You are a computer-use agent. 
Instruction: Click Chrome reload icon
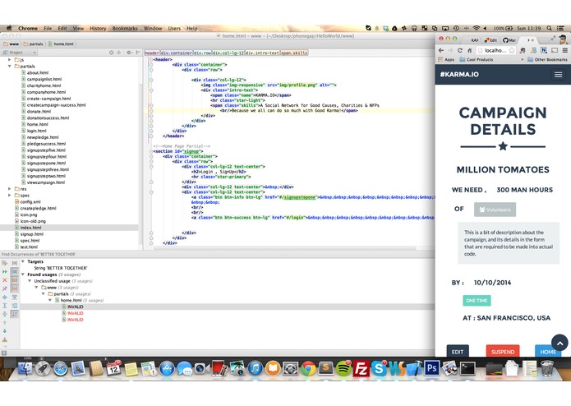point(460,50)
